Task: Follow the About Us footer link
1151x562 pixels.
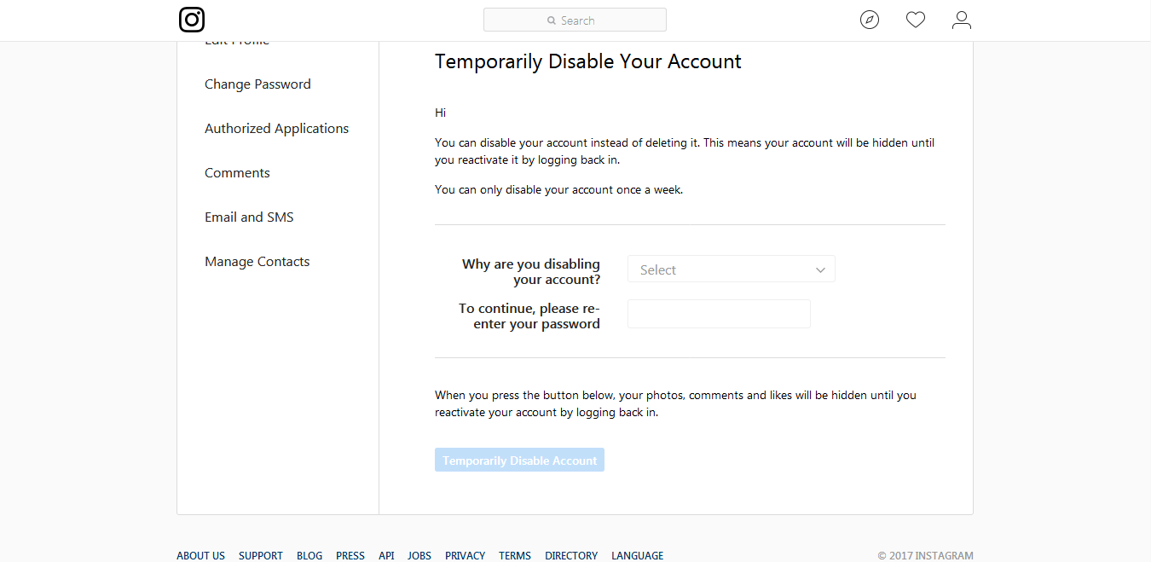Action: 200,555
